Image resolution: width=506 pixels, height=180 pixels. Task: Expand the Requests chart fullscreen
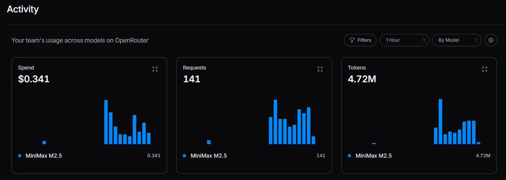[320, 69]
